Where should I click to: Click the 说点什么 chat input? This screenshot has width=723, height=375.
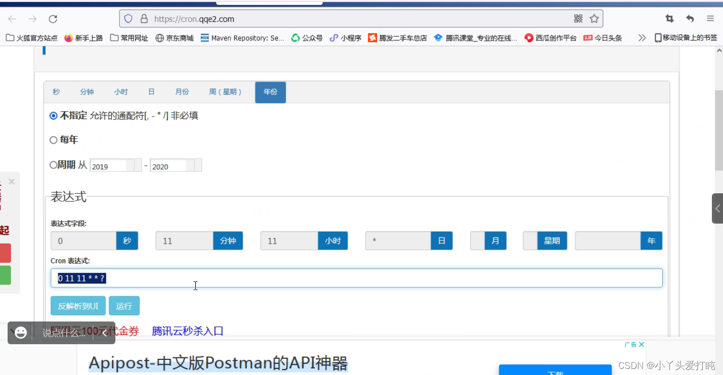(64, 333)
